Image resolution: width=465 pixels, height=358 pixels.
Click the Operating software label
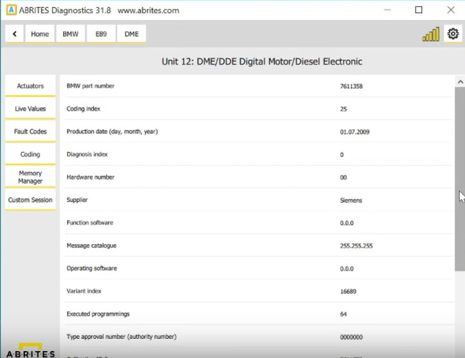click(x=91, y=268)
